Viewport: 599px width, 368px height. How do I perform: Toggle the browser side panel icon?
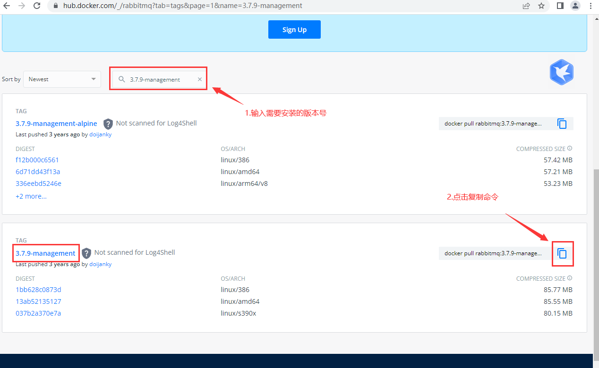pyautogui.click(x=560, y=6)
